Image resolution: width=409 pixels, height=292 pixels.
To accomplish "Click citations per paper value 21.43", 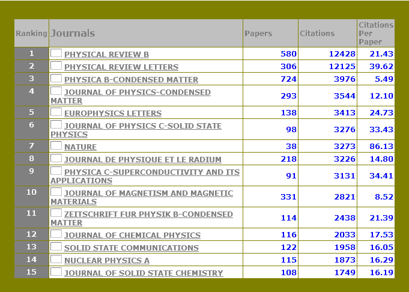I will [x=381, y=53].
